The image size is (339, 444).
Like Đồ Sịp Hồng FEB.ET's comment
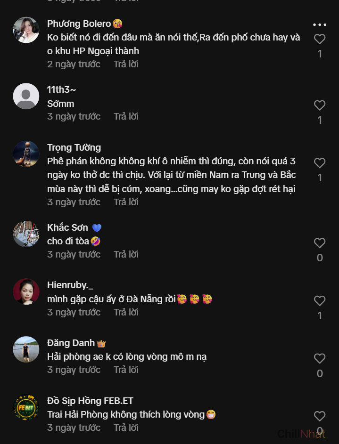(320, 416)
